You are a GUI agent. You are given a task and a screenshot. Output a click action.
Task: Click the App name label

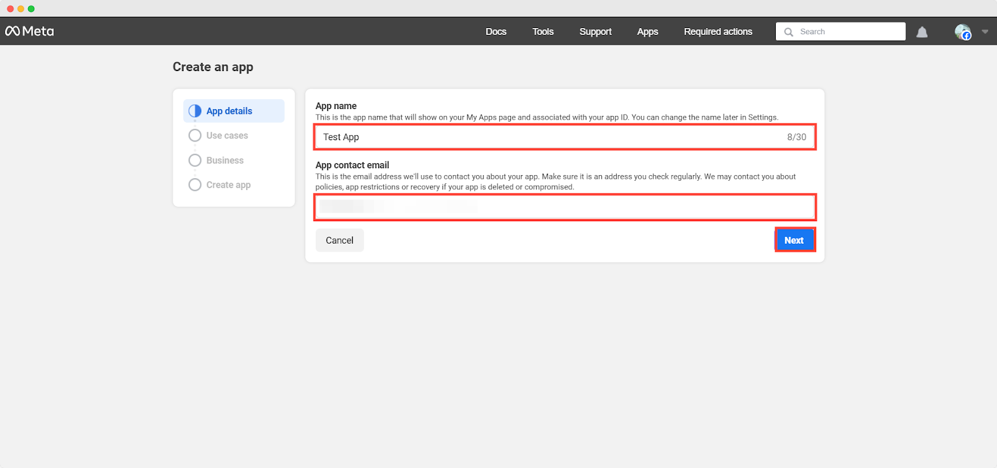click(x=336, y=106)
